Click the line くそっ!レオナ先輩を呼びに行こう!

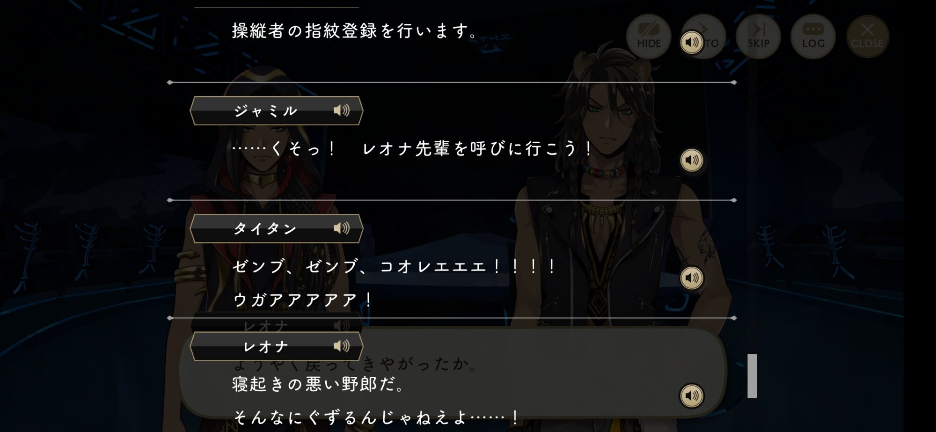click(x=413, y=149)
